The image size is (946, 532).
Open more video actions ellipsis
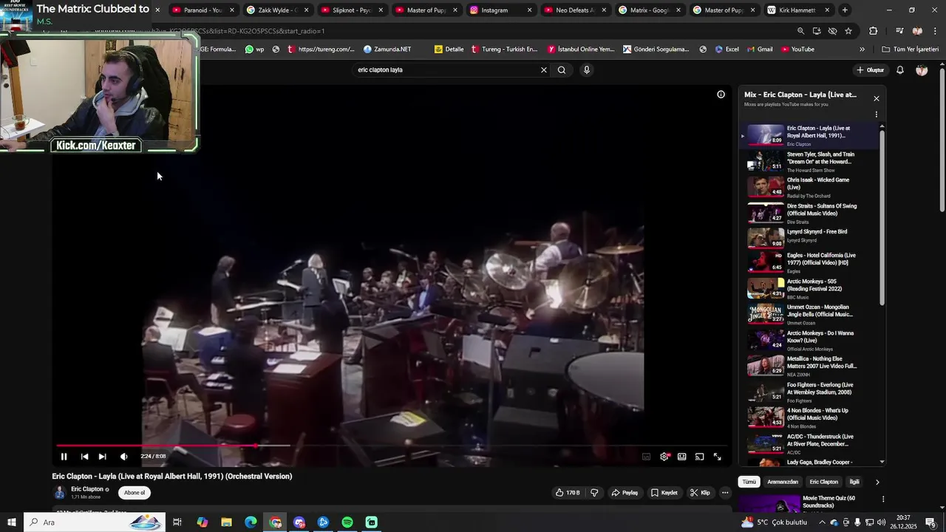[x=725, y=493]
